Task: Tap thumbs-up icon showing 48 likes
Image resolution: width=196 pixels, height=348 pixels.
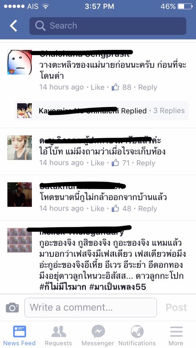Action: [115, 208]
